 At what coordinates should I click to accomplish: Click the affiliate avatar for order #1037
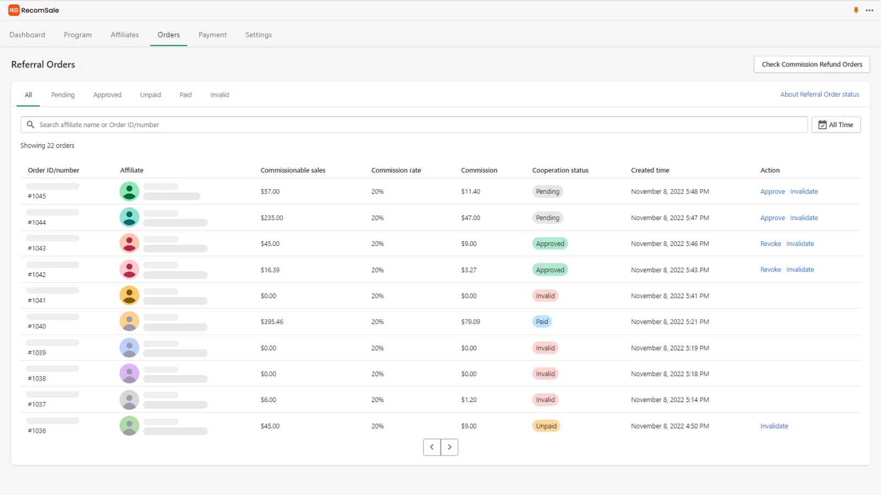pyautogui.click(x=129, y=400)
